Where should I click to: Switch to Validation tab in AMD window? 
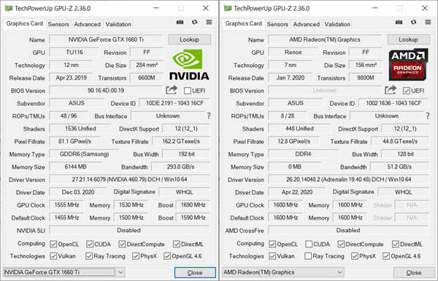click(x=337, y=24)
